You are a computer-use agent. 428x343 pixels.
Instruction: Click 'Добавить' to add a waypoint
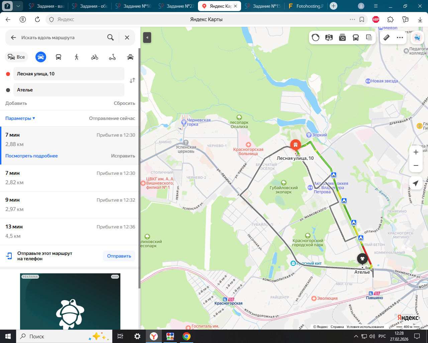[x=16, y=103]
